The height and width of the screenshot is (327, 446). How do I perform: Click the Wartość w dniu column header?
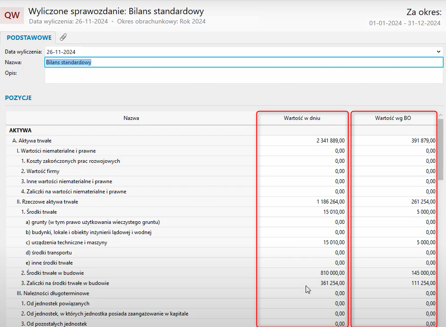(302, 118)
